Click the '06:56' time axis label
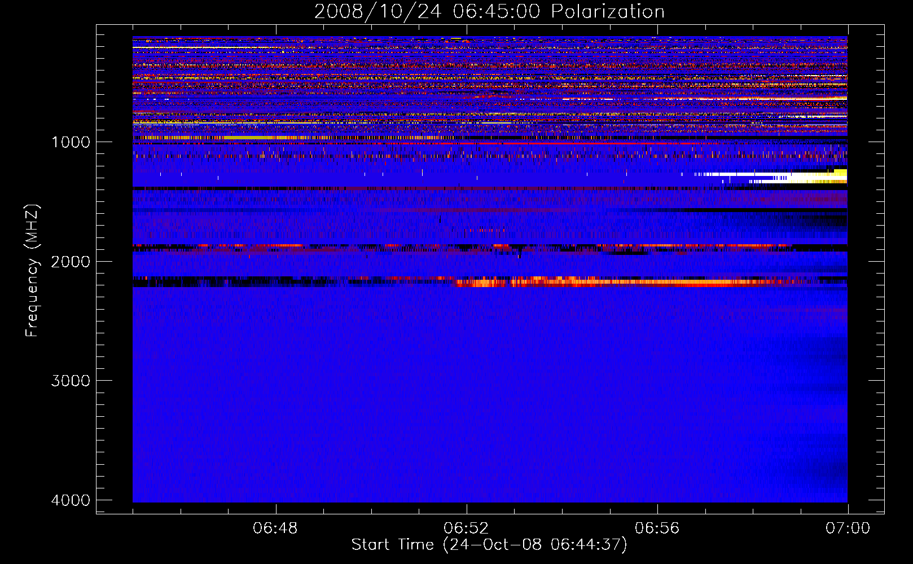 (657, 528)
